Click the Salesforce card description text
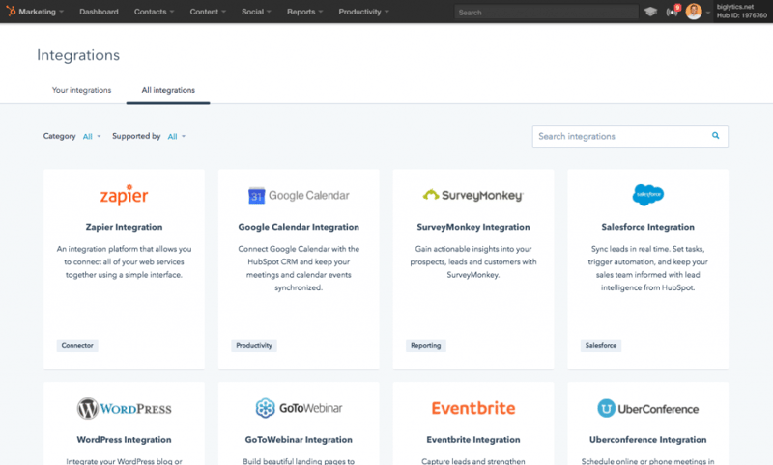 pyautogui.click(x=647, y=268)
